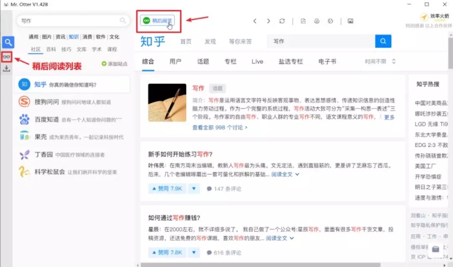Open the question 如何通过写作赚钱?
Image resolution: width=453 pixels, height=267 pixels.
tap(174, 218)
